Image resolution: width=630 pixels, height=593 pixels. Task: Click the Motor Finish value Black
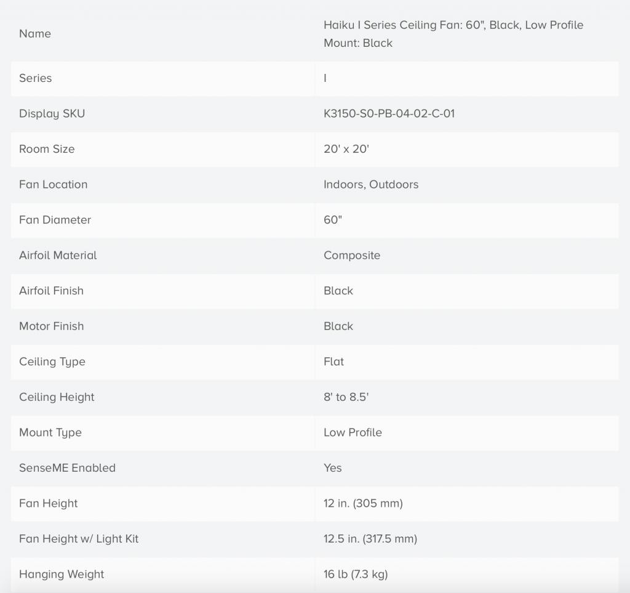click(x=338, y=326)
